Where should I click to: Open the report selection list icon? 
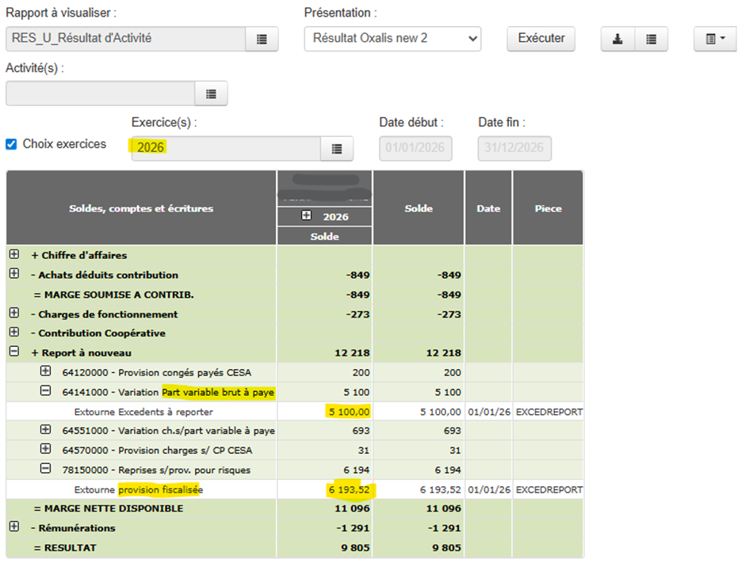point(262,38)
